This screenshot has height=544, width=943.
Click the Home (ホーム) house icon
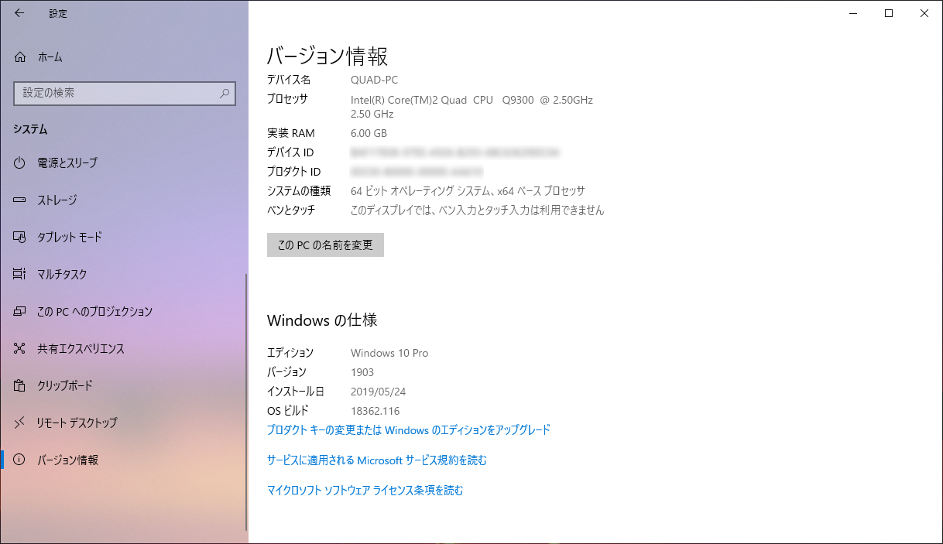(20, 57)
